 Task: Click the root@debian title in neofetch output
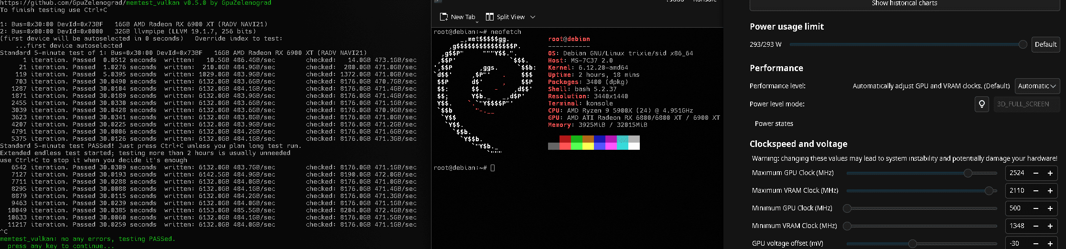click(x=569, y=39)
